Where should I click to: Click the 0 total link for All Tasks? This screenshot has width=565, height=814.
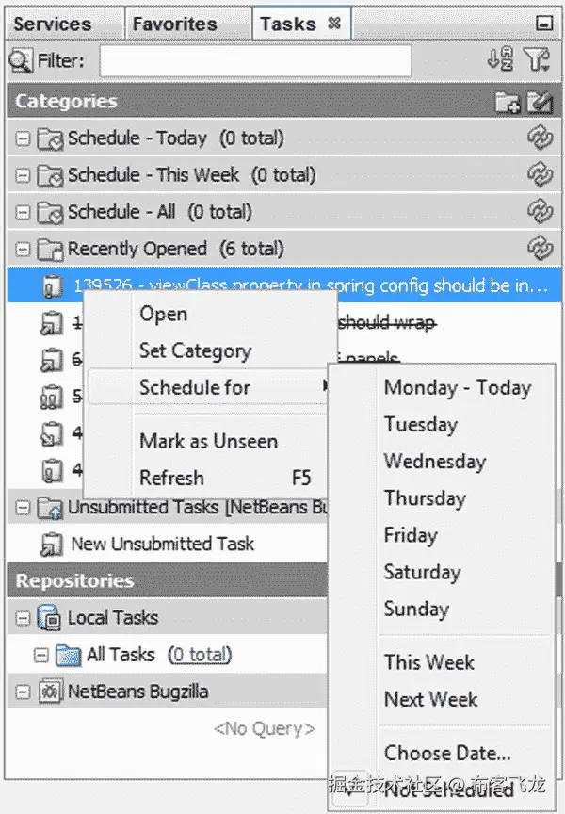(x=200, y=655)
